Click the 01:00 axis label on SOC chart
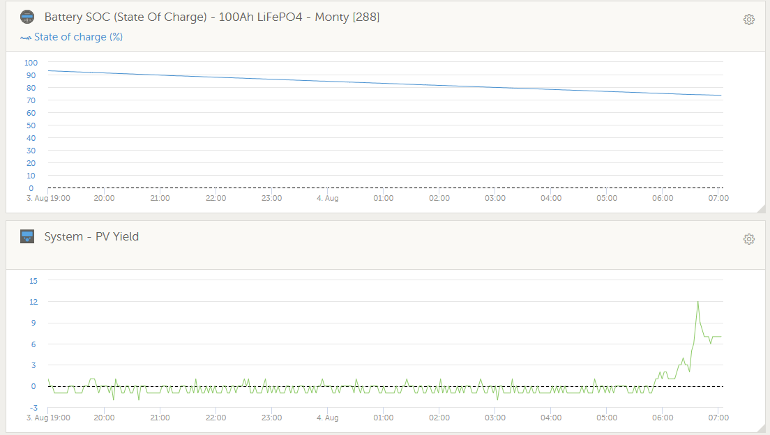Screen dimensions: 770x435 tap(384, 198)
